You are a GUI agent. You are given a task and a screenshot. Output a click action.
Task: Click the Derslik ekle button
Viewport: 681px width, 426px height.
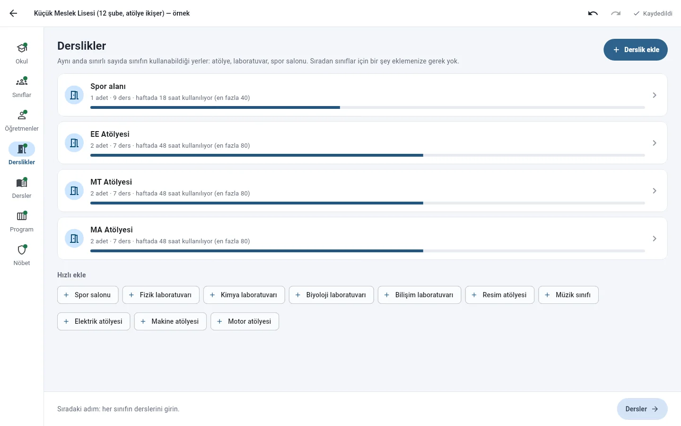click(636, 50)
